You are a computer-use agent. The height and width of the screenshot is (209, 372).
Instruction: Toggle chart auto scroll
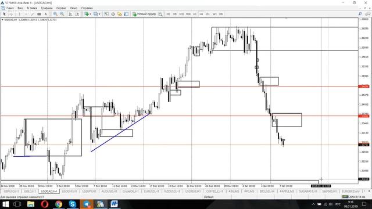point(70,14)
